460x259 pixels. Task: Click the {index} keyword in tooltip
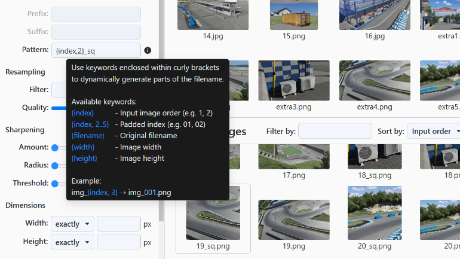[x=82, y=113]
